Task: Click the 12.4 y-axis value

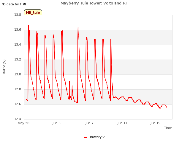Action: [x=18, y=119]
